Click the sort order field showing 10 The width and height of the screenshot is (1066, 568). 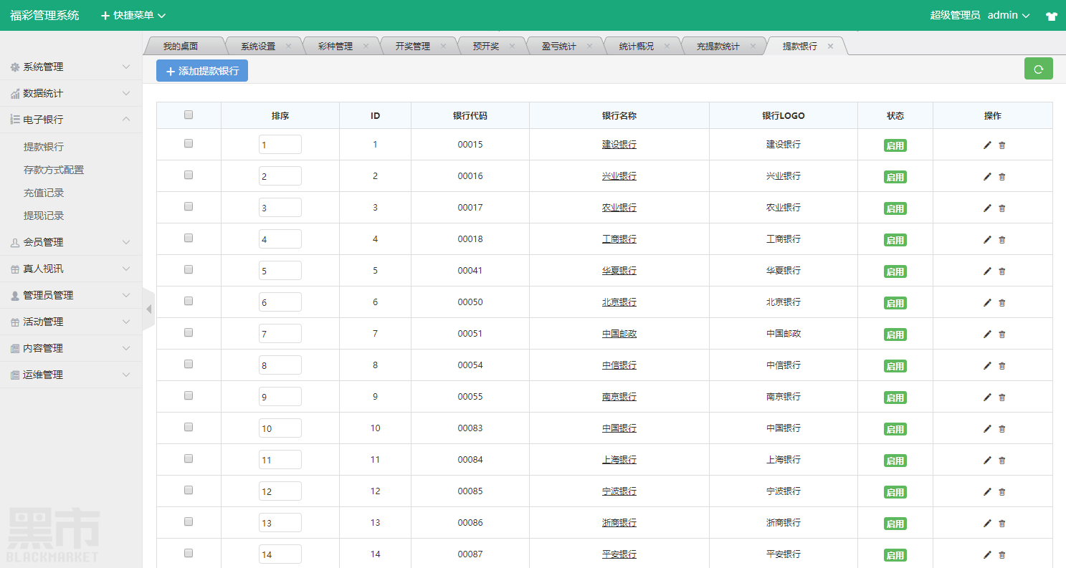[x=280, y=428]
